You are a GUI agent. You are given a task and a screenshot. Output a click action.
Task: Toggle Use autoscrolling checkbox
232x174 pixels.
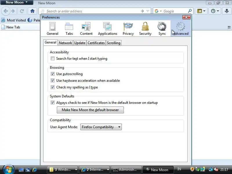pyautogui.click(x=52, y=74)
